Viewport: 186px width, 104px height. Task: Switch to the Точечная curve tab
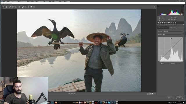pyautogui.click(x=173, y=28)
